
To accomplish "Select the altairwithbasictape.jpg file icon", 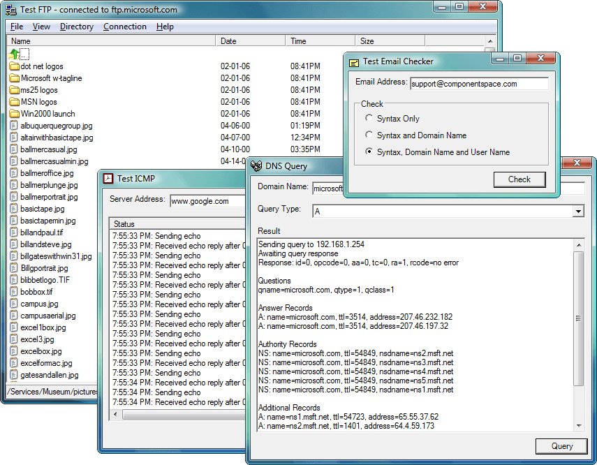I will tap(14, 137).
